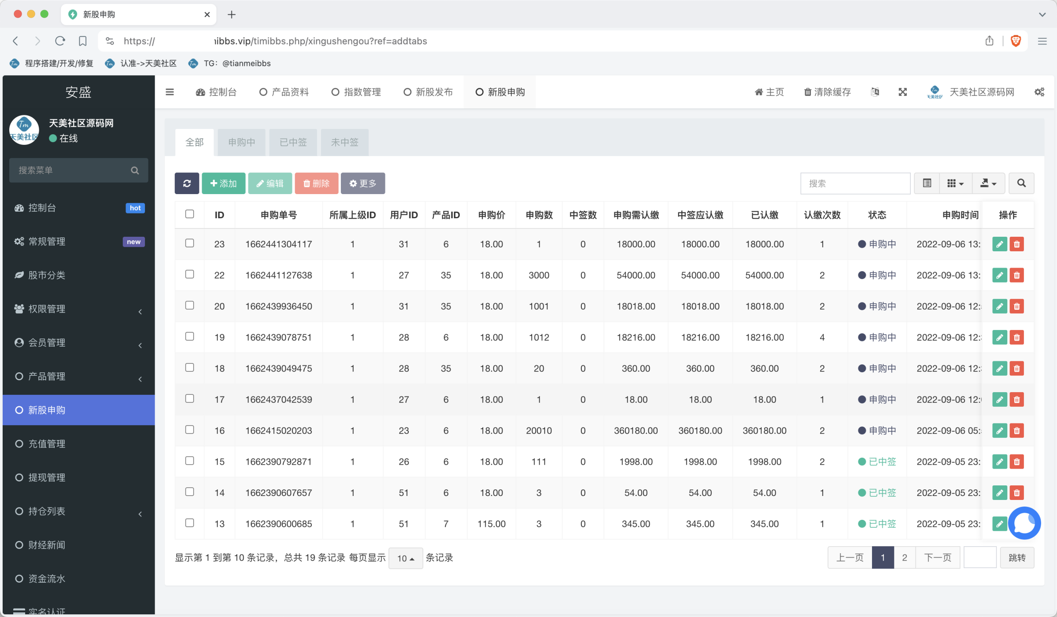Image resolution: width=1057 pixels, height=617 pixels.
Task: Toggle the sidebar hamburger menu icon
Action: pyautogui.click(x=170, y=92)
